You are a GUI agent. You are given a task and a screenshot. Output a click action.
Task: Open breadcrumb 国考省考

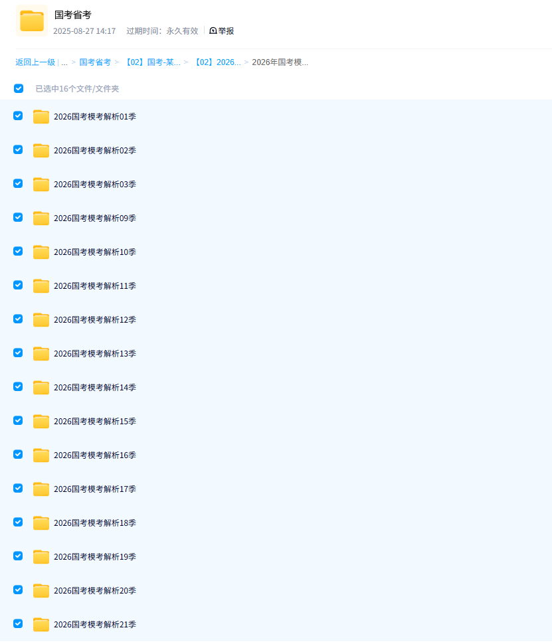coord(95,62)
